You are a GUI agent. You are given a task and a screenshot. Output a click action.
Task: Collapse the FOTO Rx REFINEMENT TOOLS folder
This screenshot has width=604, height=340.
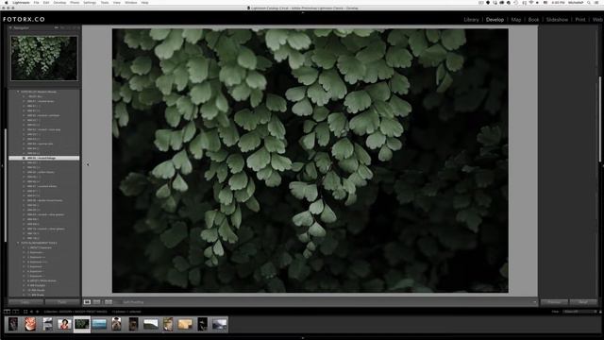(18, 243)
